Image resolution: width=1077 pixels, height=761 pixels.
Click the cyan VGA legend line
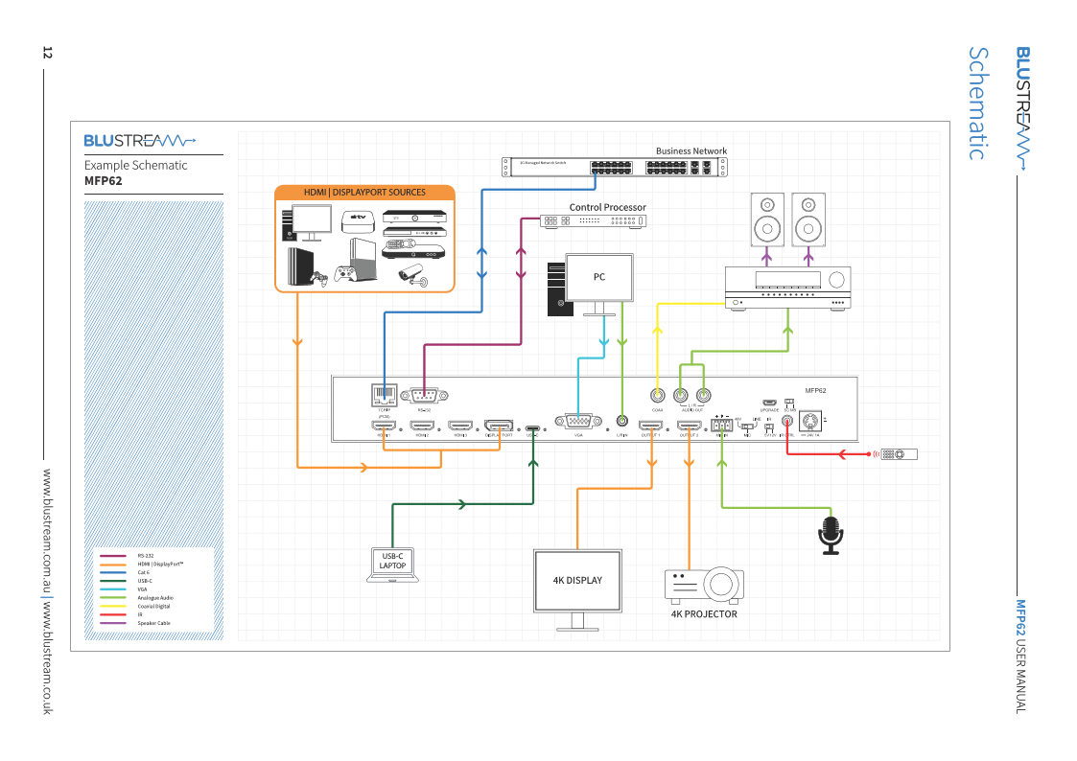pos(112,589)
